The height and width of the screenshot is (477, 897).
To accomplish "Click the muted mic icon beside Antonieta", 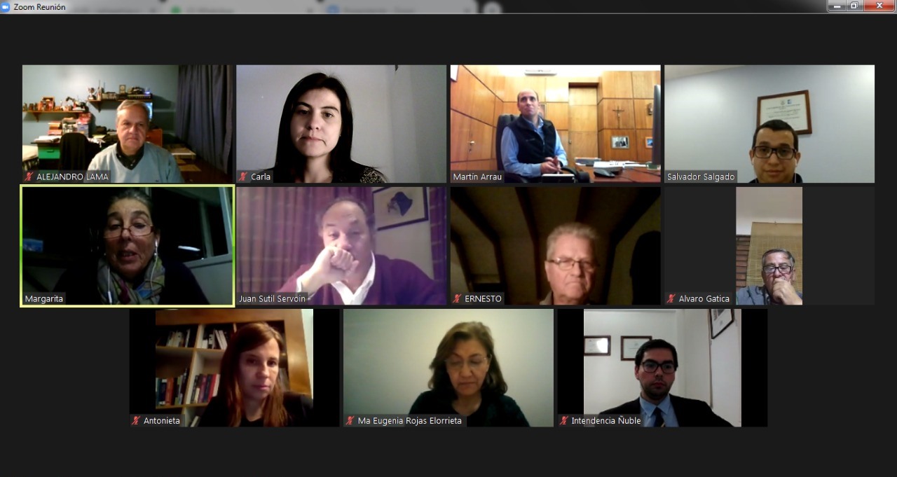I will 137,421.
